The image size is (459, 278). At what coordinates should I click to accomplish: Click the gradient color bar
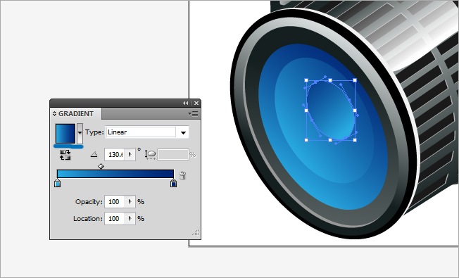point(115,174)
